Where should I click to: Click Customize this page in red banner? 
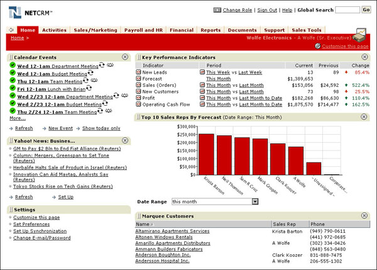(345, 46)
